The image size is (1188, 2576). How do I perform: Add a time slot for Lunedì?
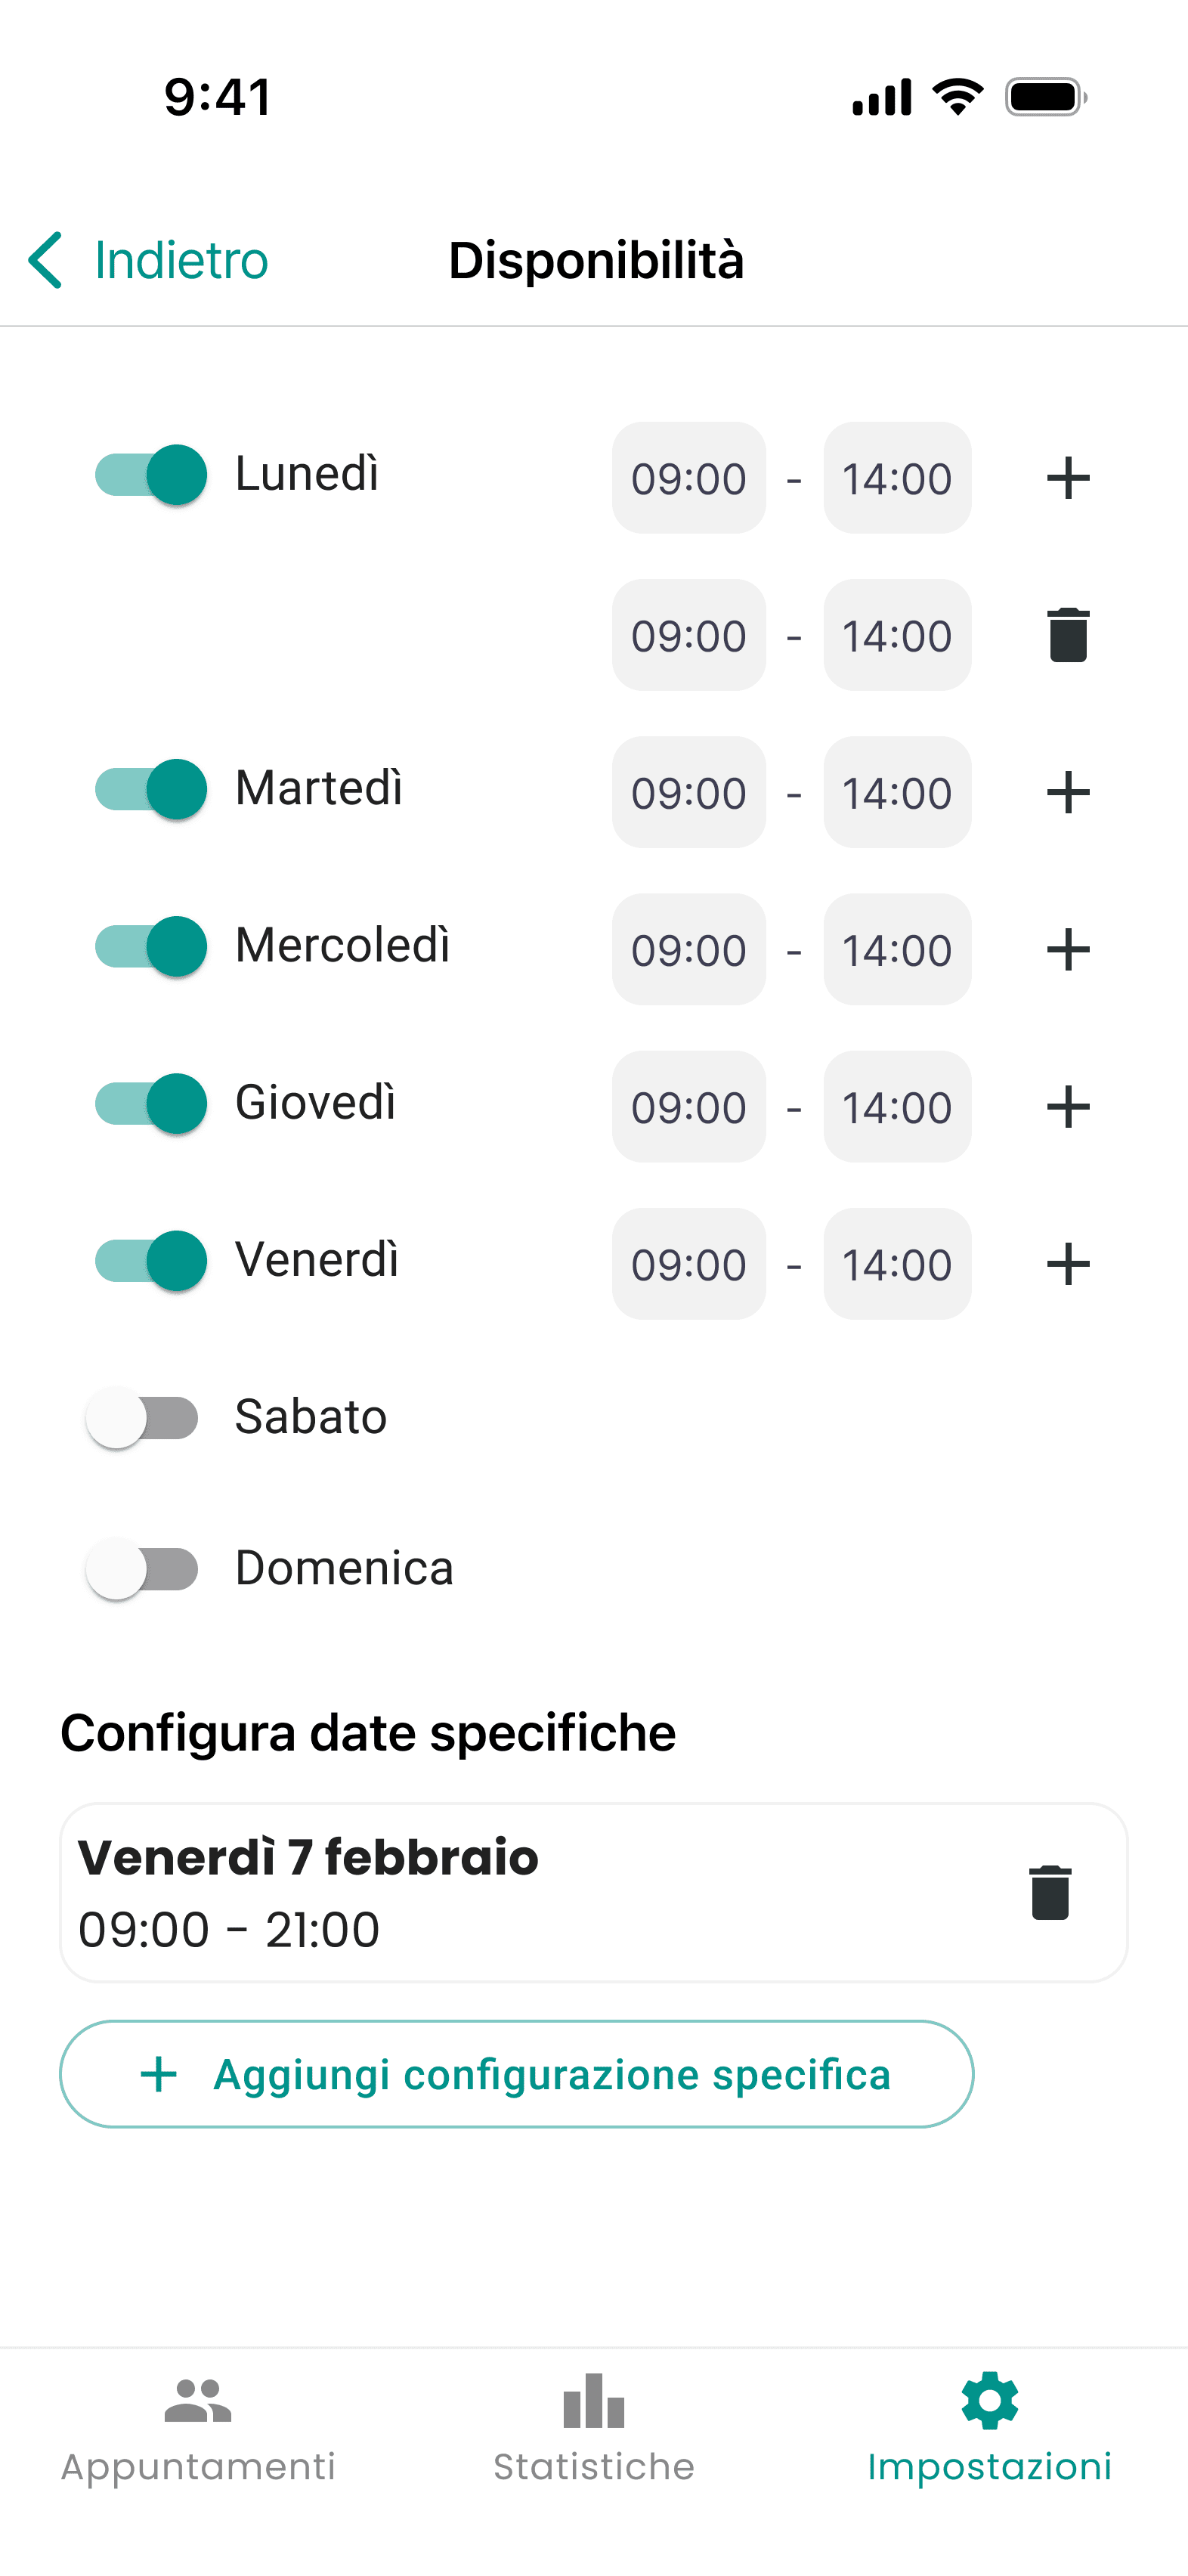(1067, 478)
